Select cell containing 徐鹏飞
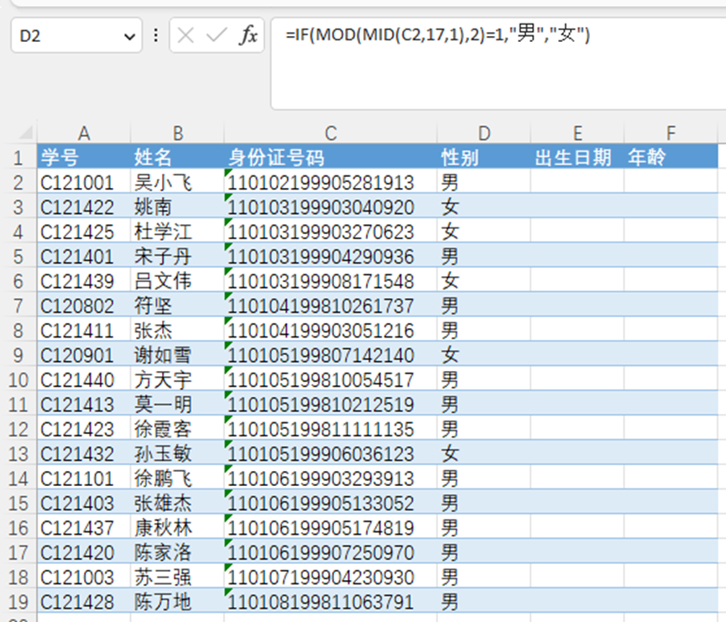The height and width of the screenshot is (622, 726). click(x=177, y=478)
